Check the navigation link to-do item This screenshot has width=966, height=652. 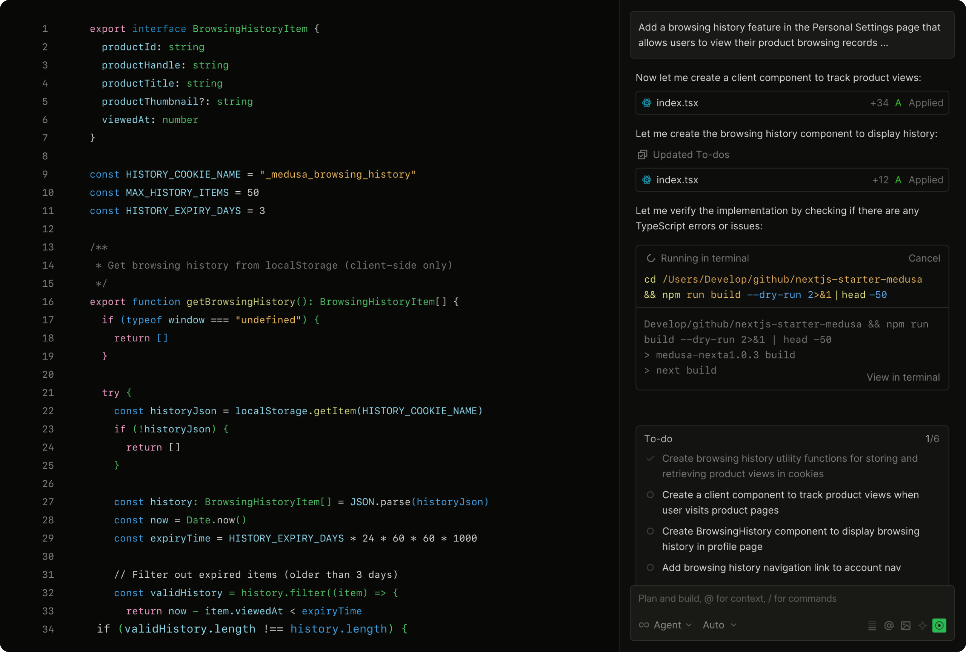coord(650,567)
